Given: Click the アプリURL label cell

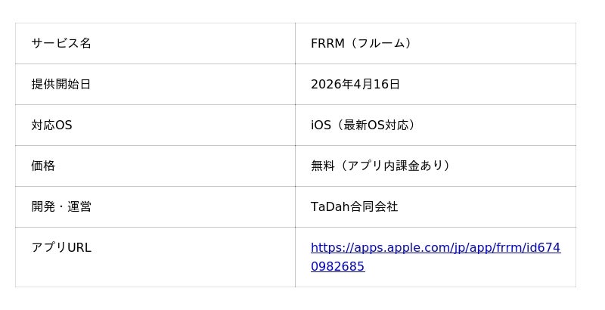Looking at the screenshot, I should pos(61,248).
